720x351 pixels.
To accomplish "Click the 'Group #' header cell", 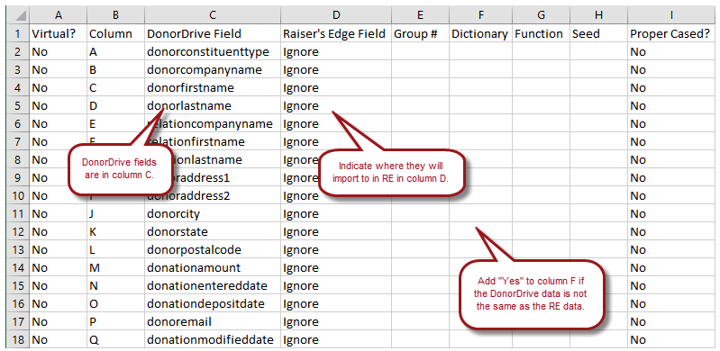I will (420, 34).
